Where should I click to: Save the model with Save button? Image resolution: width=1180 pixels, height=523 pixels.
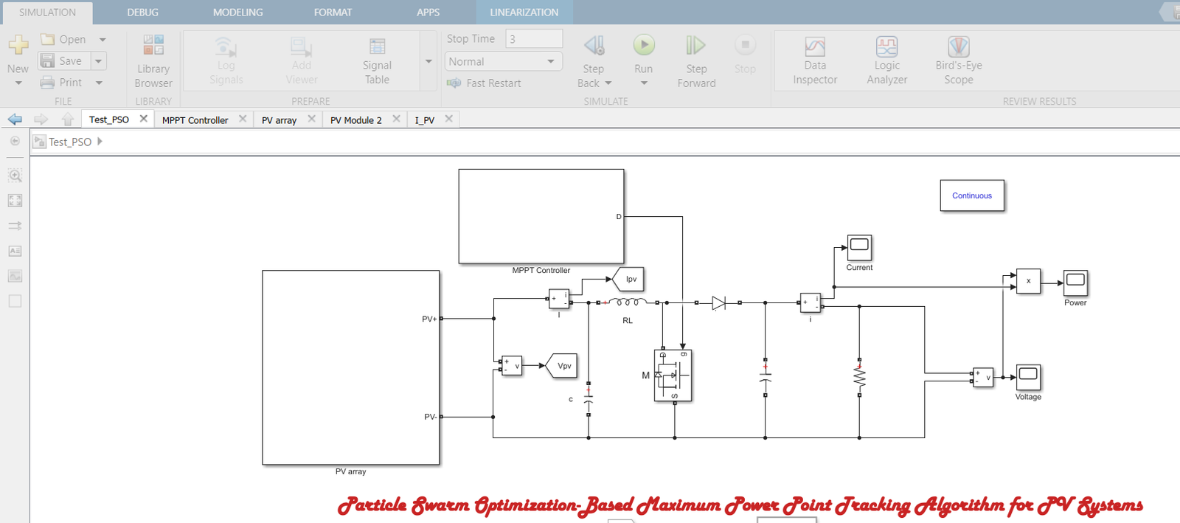point(63,60)
